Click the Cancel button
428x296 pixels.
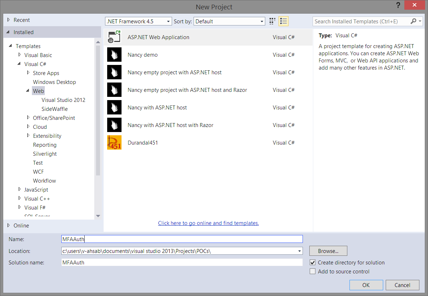(402, 285)
